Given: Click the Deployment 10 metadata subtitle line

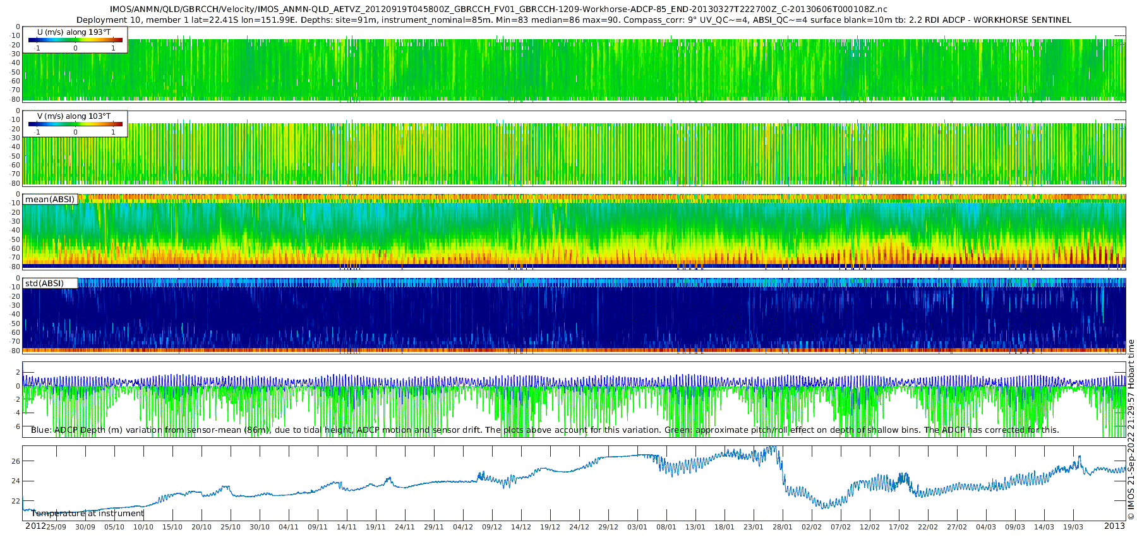Looking at the screenshot, I should (x=574, y=20).
